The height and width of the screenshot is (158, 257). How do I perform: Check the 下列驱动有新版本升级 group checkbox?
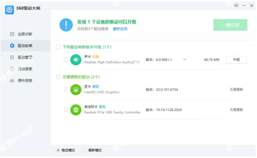[58, 47]
